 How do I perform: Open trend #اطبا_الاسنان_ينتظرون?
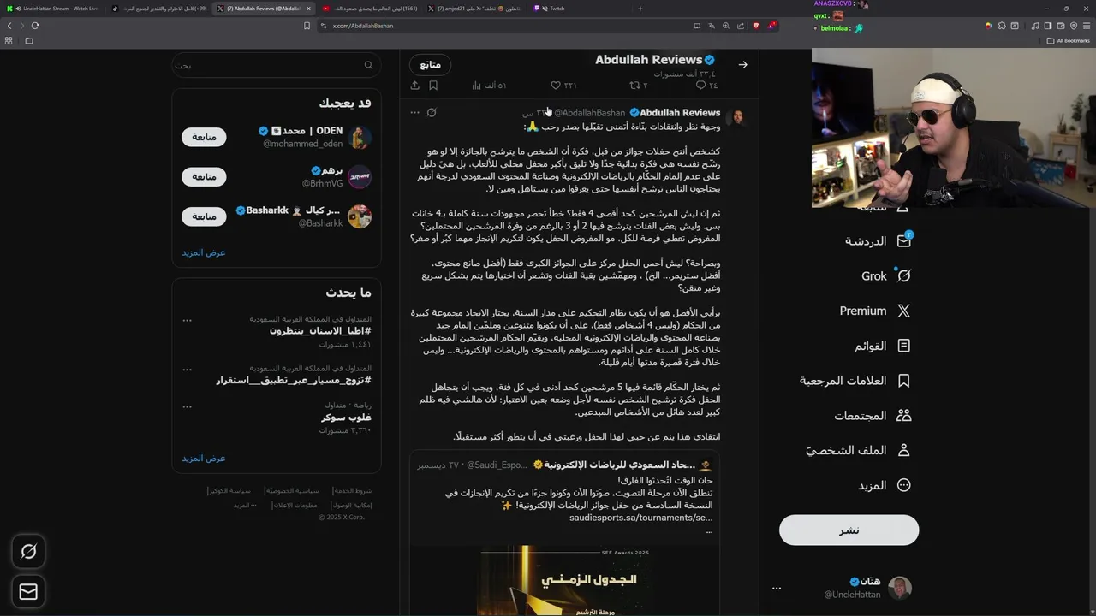(x=320, y=331)
